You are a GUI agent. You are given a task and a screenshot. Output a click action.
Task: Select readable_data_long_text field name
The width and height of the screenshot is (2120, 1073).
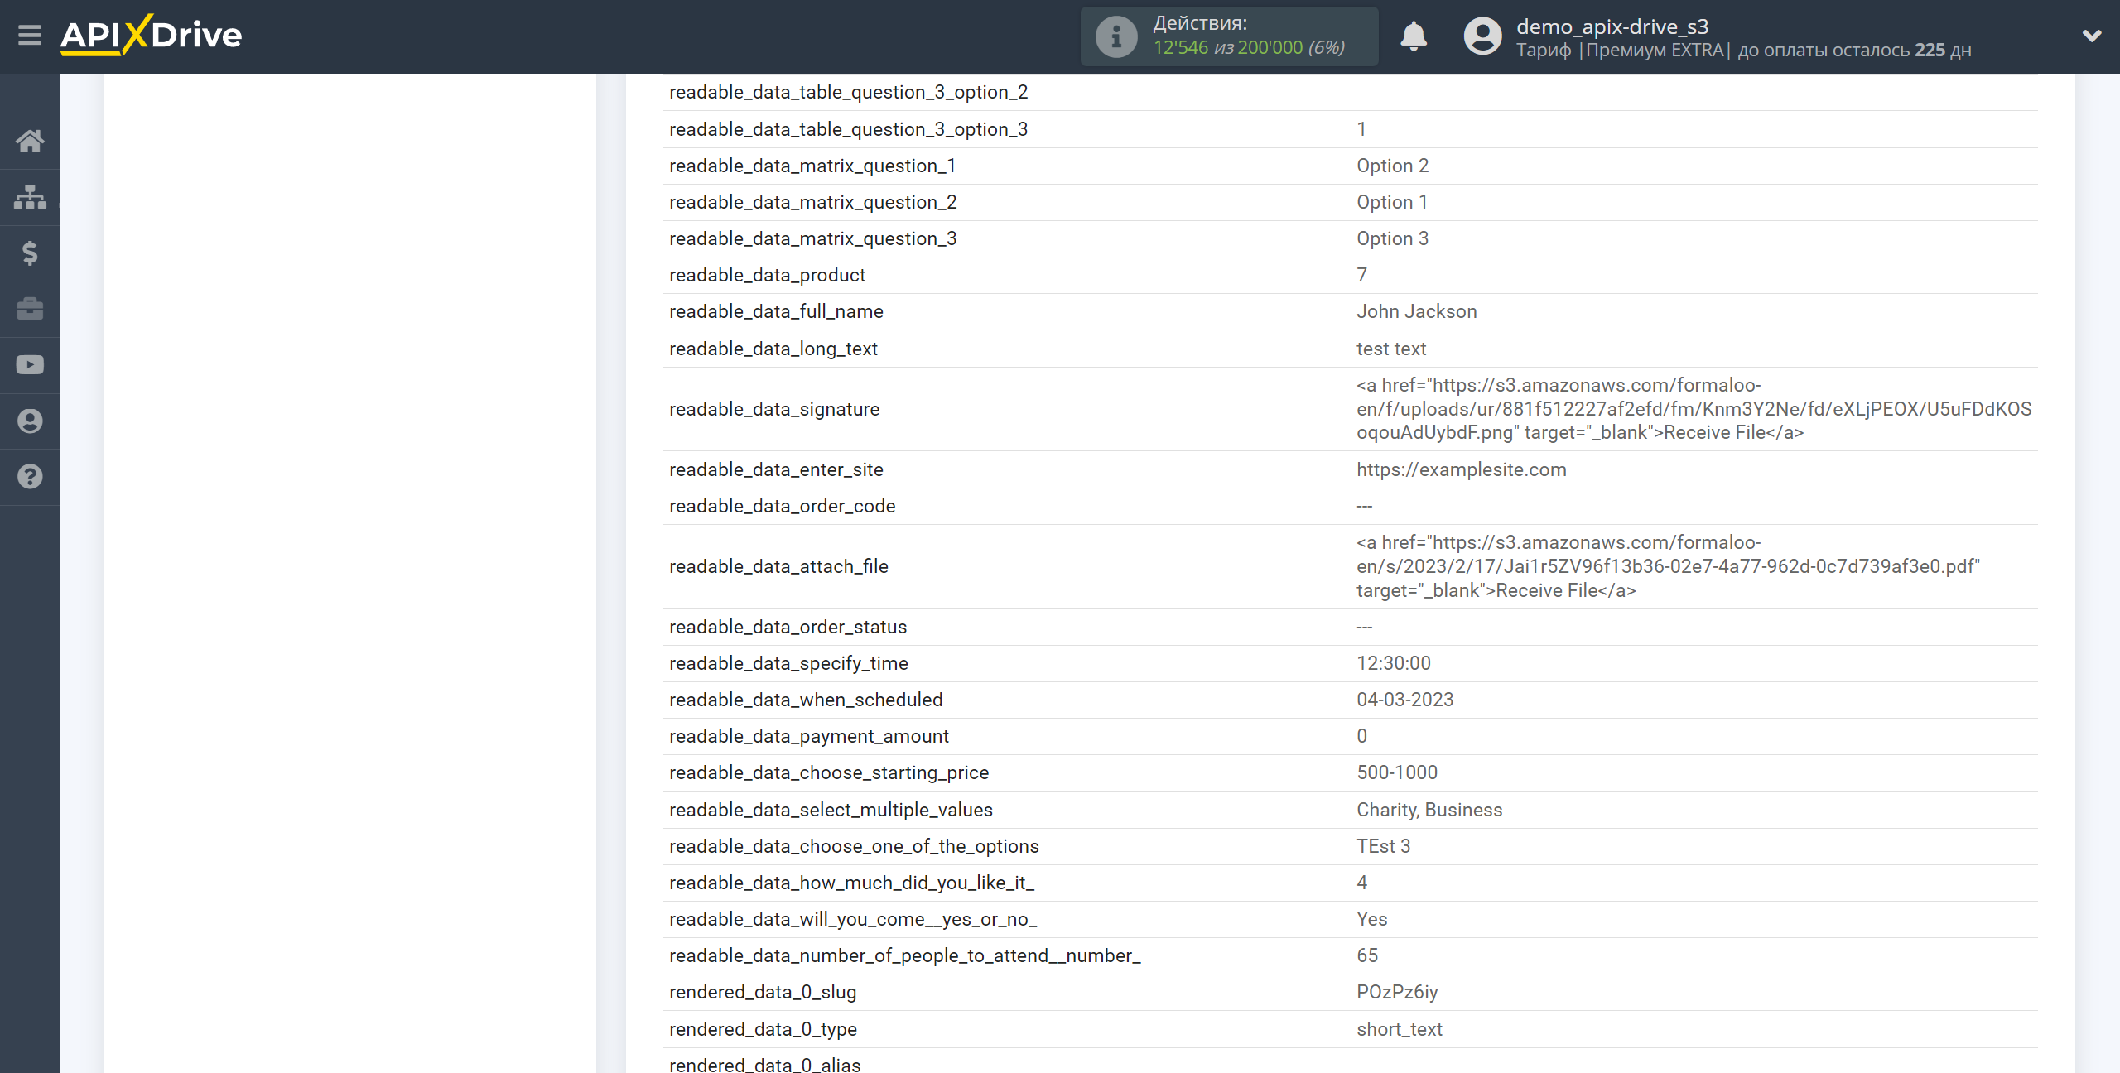point(773,349)
